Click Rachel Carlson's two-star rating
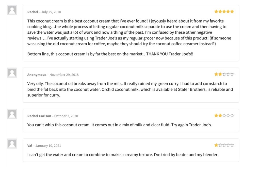The width and height of the screenshot is (260, 185). (224, 115)
